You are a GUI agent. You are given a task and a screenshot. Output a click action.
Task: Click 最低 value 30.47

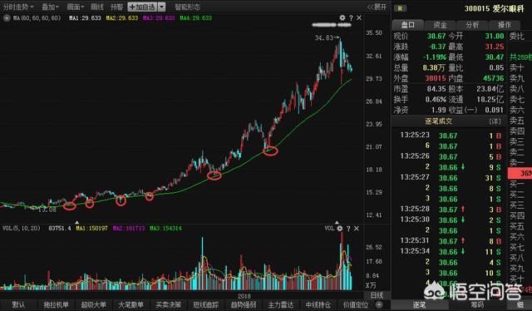tap(495, 57)
